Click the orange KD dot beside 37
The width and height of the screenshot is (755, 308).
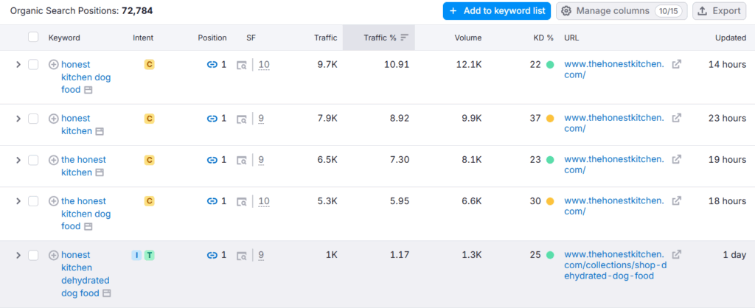[550, 119]
